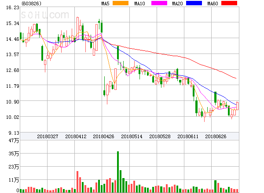Click the 20180626 date label

216,136
